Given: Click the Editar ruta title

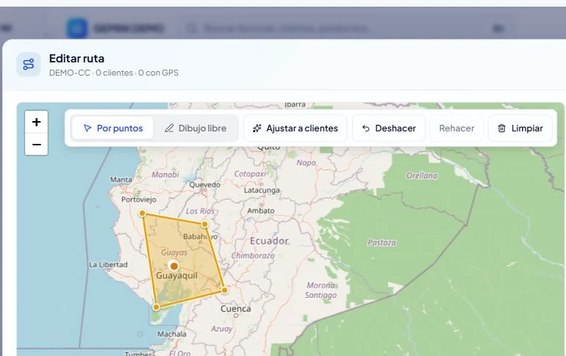Looking at the screenshot, I should (76, 59).
